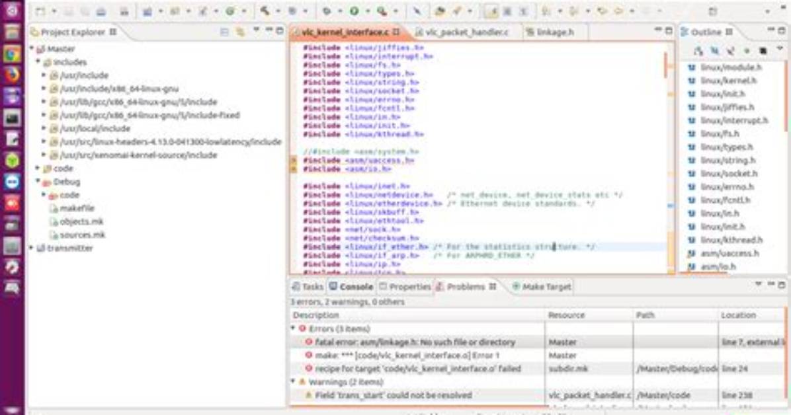Select linux/kthread.h in Outline
The width and height of the screenshot is (791, 415).
[731, 240]
